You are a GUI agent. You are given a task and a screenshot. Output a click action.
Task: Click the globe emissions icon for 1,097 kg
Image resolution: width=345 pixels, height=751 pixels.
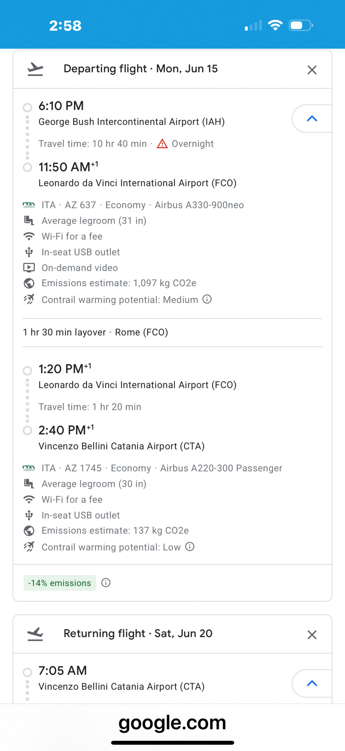(29, 283)
